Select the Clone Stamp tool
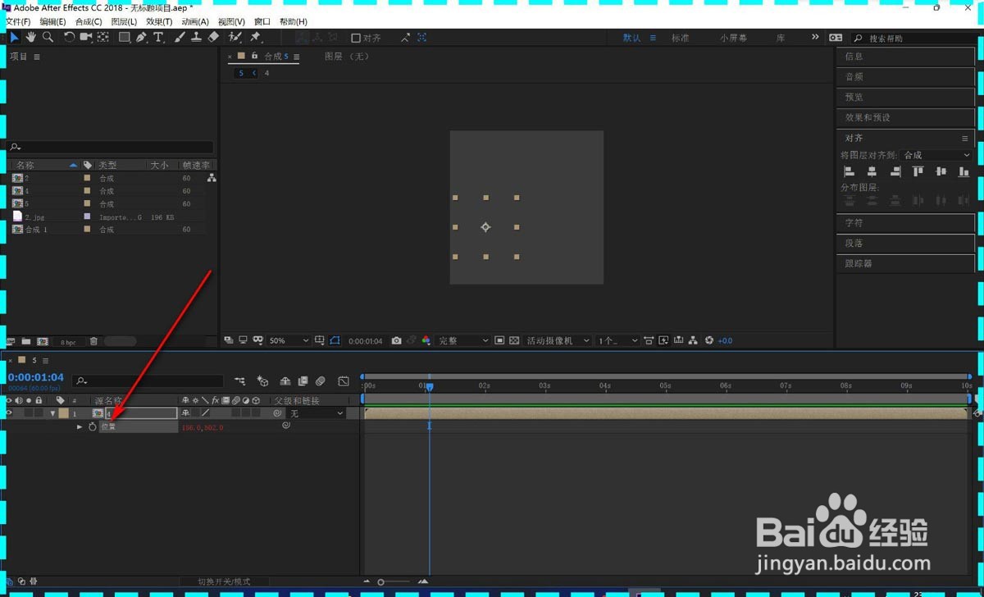Image resolution: width=984 pixels, height=597 pixels. pyautogui.click(x=197, y=37)
